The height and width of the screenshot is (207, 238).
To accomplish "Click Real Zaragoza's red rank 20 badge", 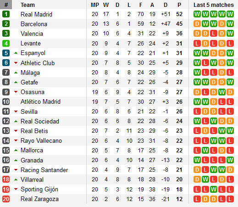I will click(x=6, y=199).
